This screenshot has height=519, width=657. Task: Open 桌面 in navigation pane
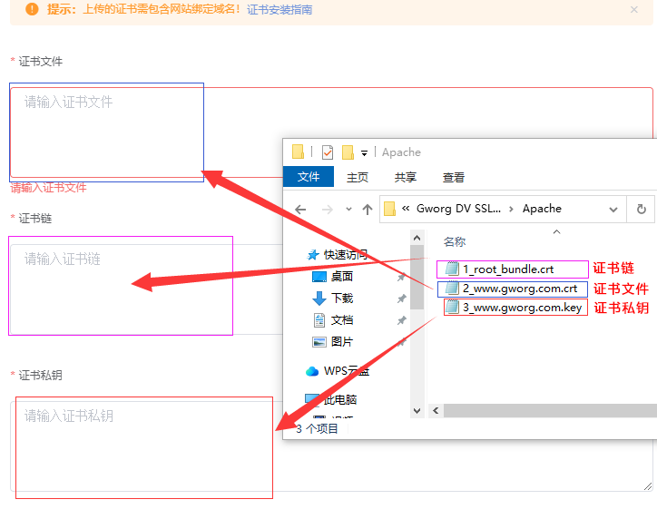tap(342, 276)
